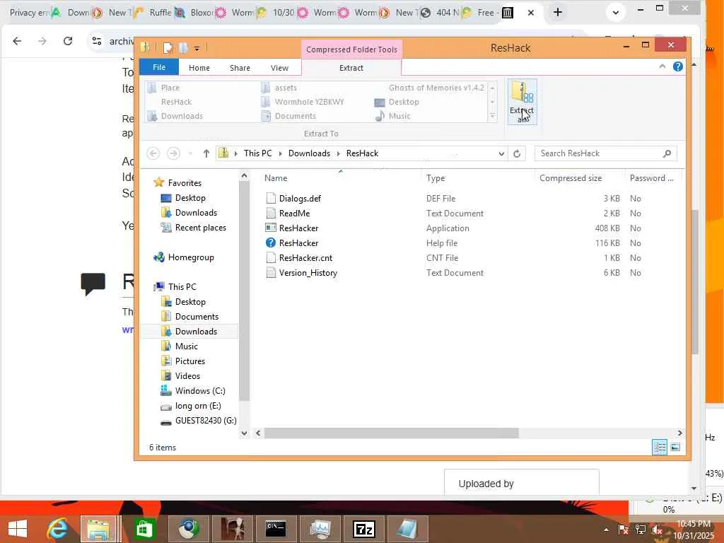Switch to the Ruffle browser tab
Image resolution: width=724 pixels, height=543 pixels.
tap(155, 13)
